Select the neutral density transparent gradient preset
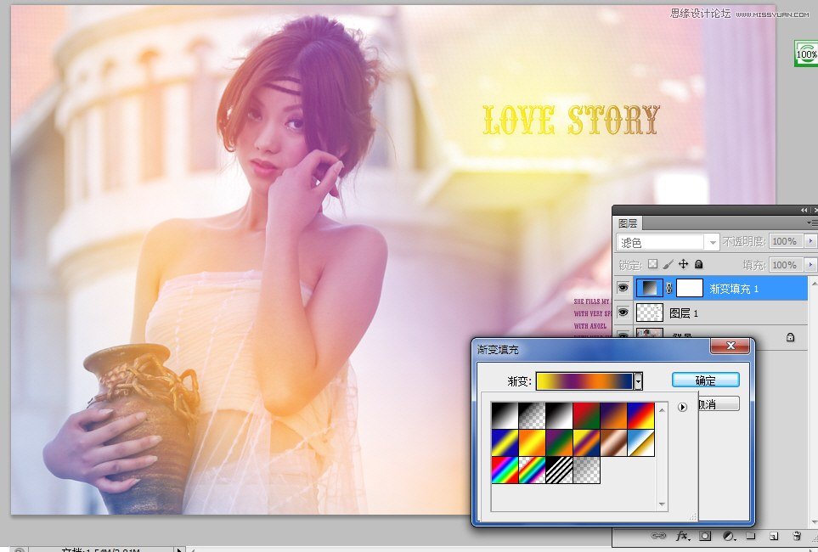The height and width of the screenshot is (552, 818). click(x=586, y=470)
